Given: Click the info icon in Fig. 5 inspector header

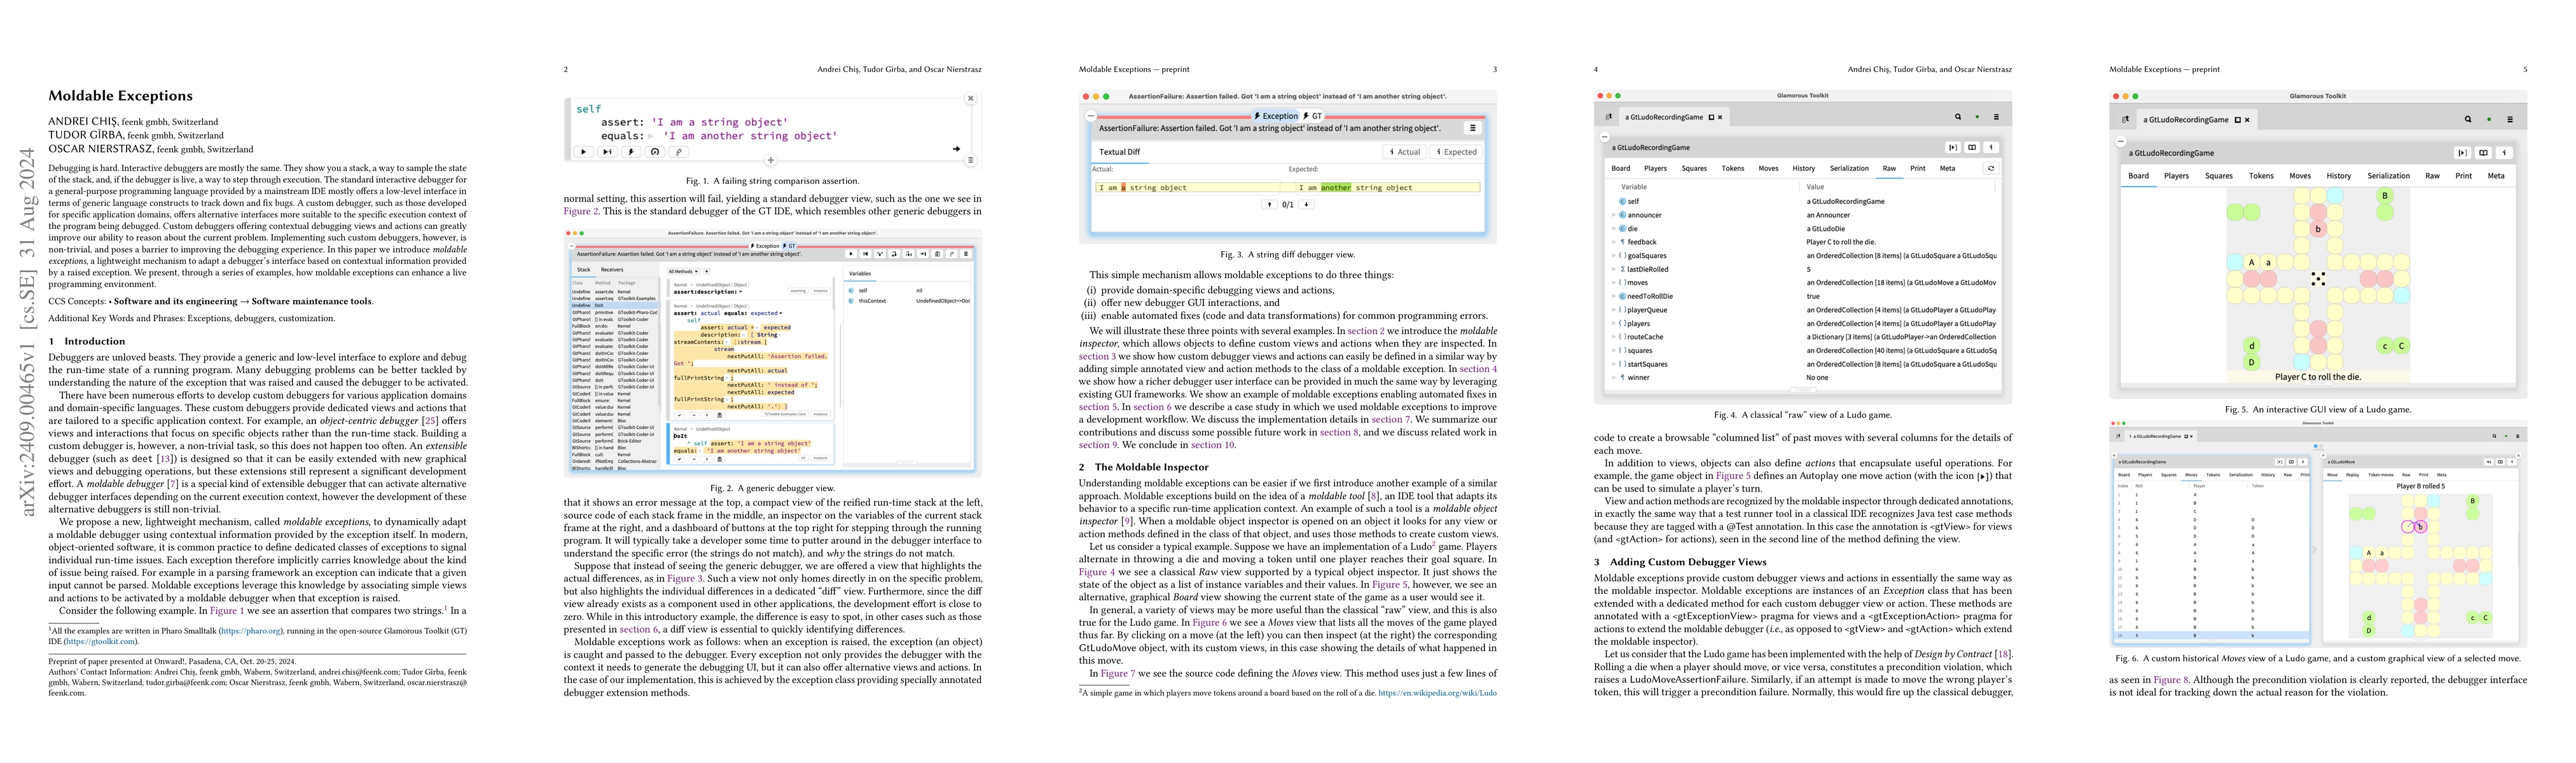Looking at the screenshot, I should tap(2504, 153).
